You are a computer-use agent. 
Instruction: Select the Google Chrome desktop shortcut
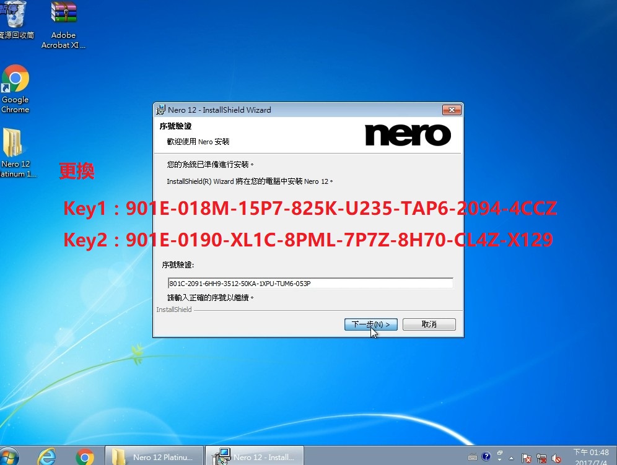(x=15, y=89)
